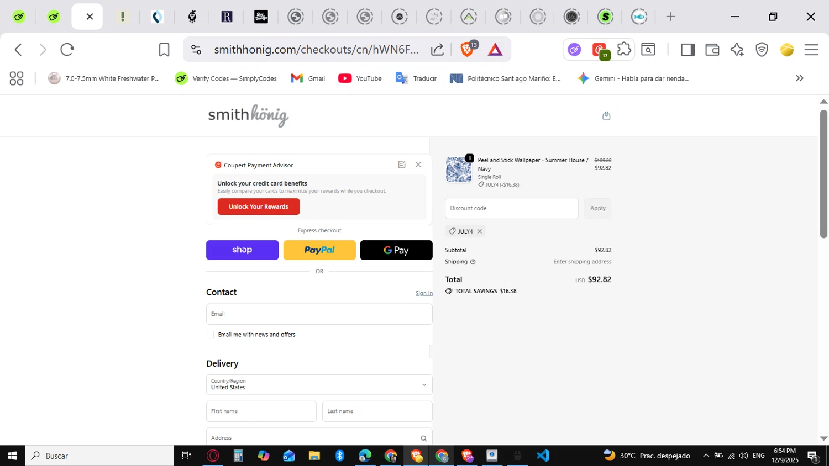
Task: Click the smithhönig logo
Action: pyautogui.click(x=248, y=115)
